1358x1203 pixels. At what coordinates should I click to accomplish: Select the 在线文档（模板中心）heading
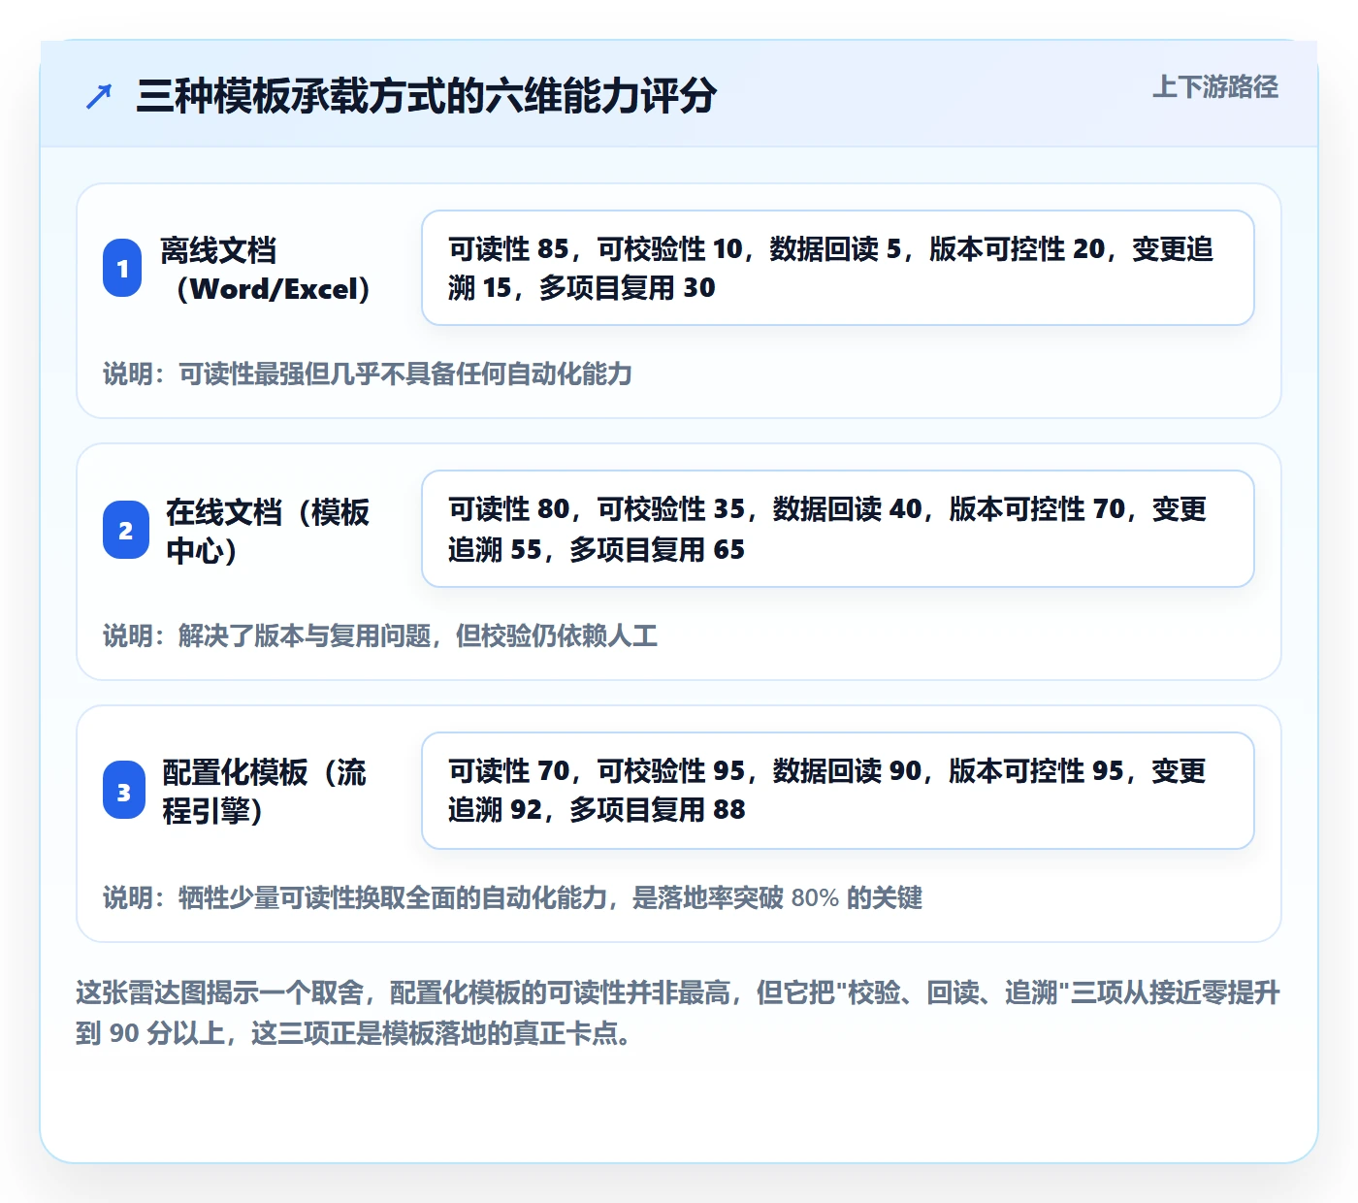point(268,531)
